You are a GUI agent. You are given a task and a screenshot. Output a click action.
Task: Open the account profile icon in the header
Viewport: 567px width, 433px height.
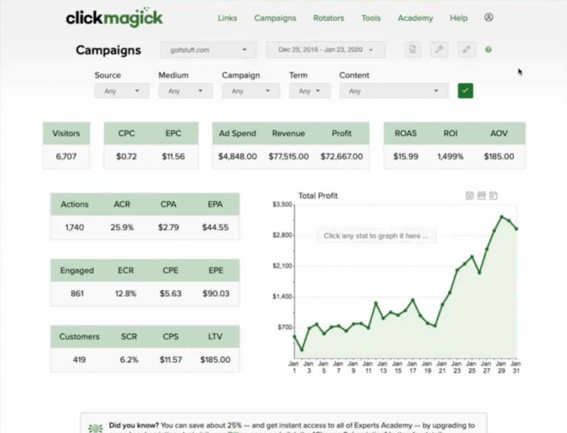coord(488,18)
